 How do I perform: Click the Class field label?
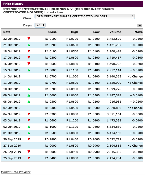pyautogui.click(x=28, y=18)
